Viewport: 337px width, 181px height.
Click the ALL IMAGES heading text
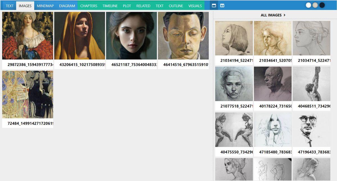pyautogui.click(x=271, y=15)
